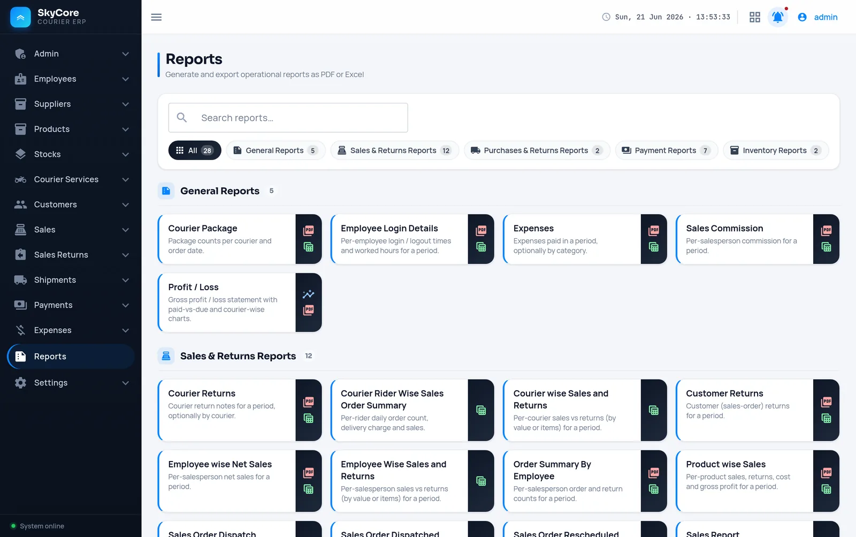Expand the Employees menu
856x537 pixels.
click(x=71, y=79)
